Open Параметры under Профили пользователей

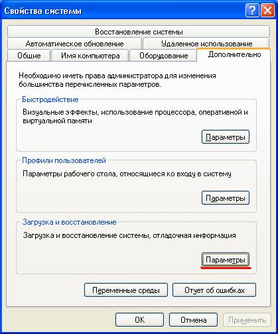[x=226, y=198]
